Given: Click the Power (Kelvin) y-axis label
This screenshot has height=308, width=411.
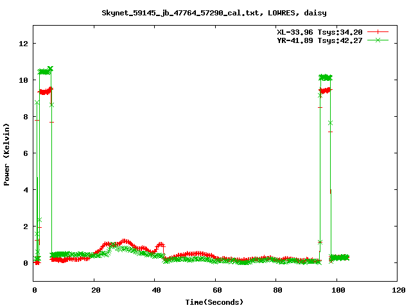Looking at the screenshot, I should (6, 155).
